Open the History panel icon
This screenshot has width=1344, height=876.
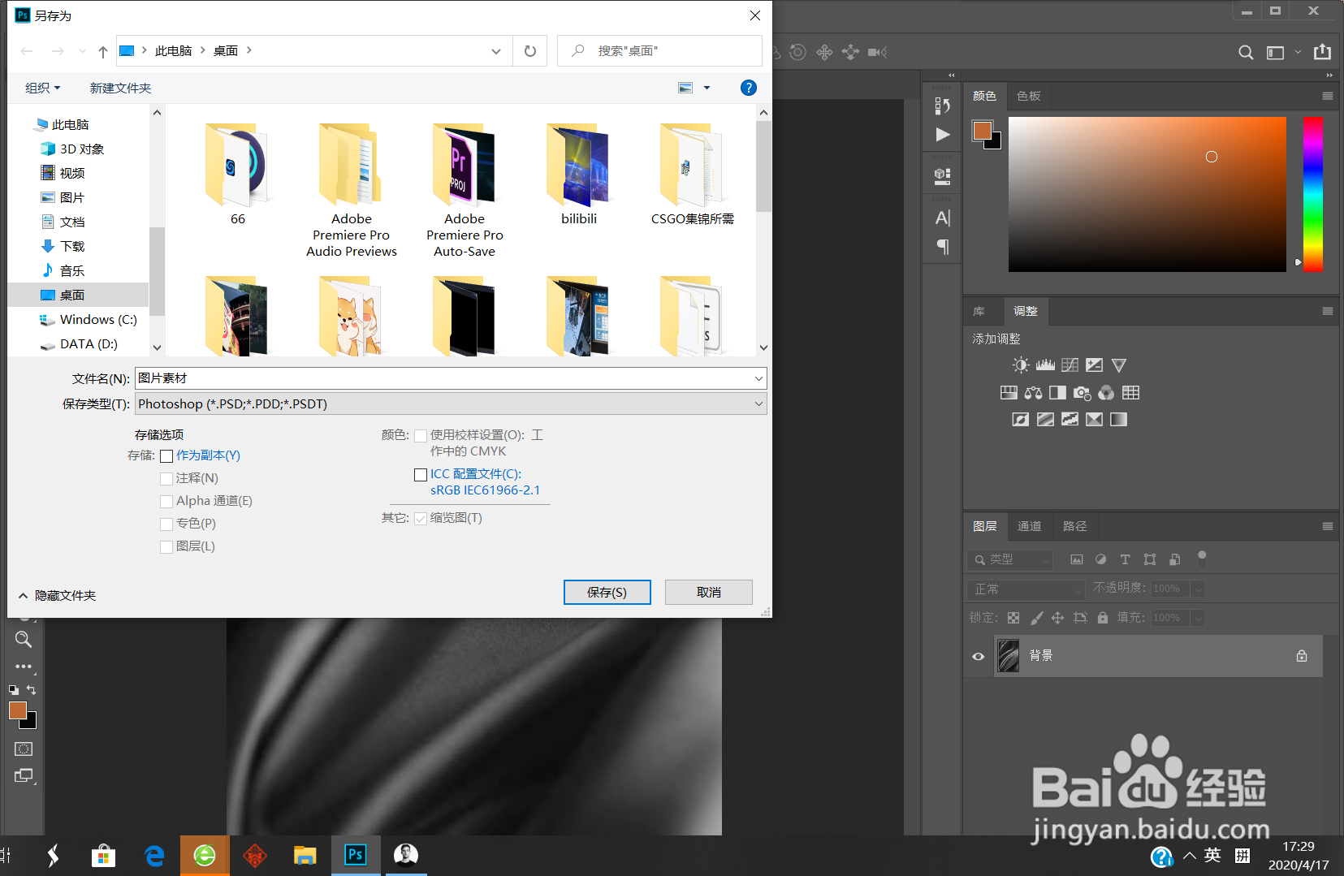pos(942,106)
